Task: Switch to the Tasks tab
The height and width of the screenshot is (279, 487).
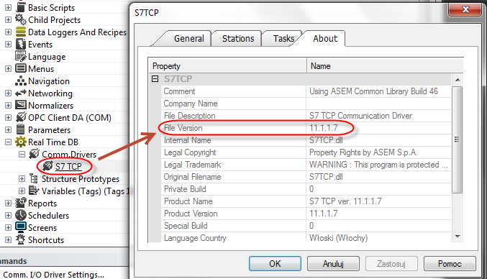Action: click(x=283, y=39)
